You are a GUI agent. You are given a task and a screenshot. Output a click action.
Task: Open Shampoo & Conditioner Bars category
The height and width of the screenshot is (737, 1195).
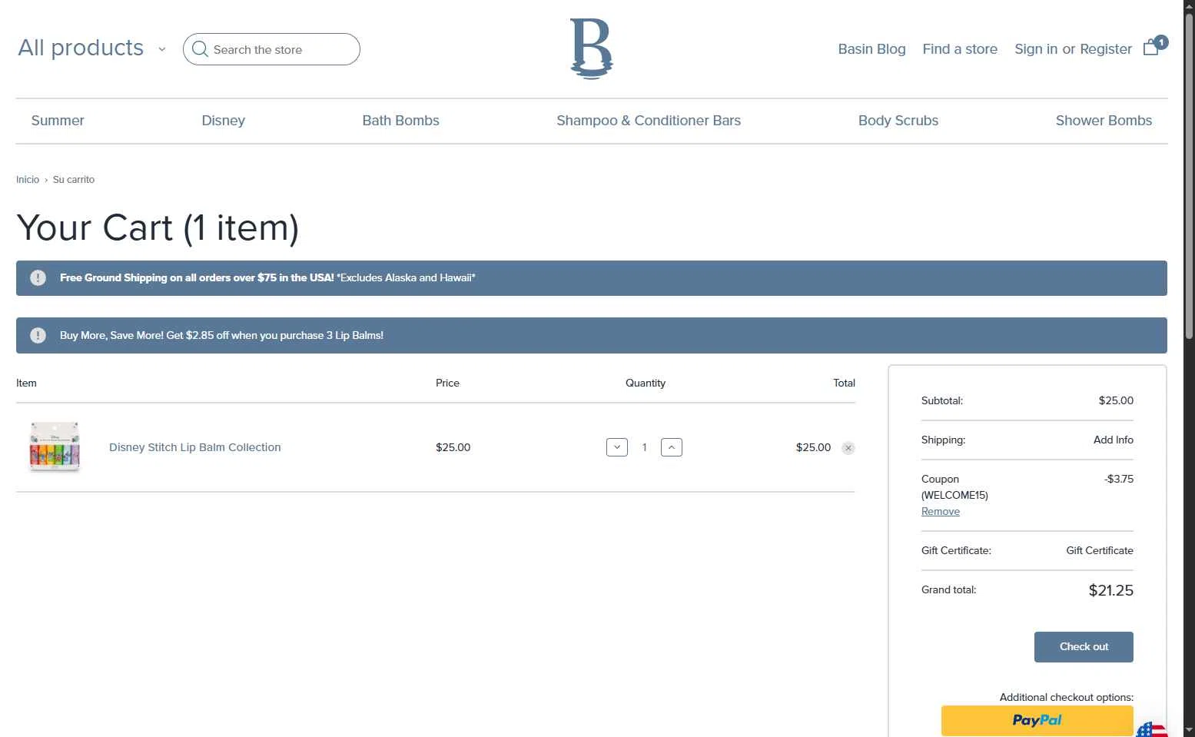[649, 121]
